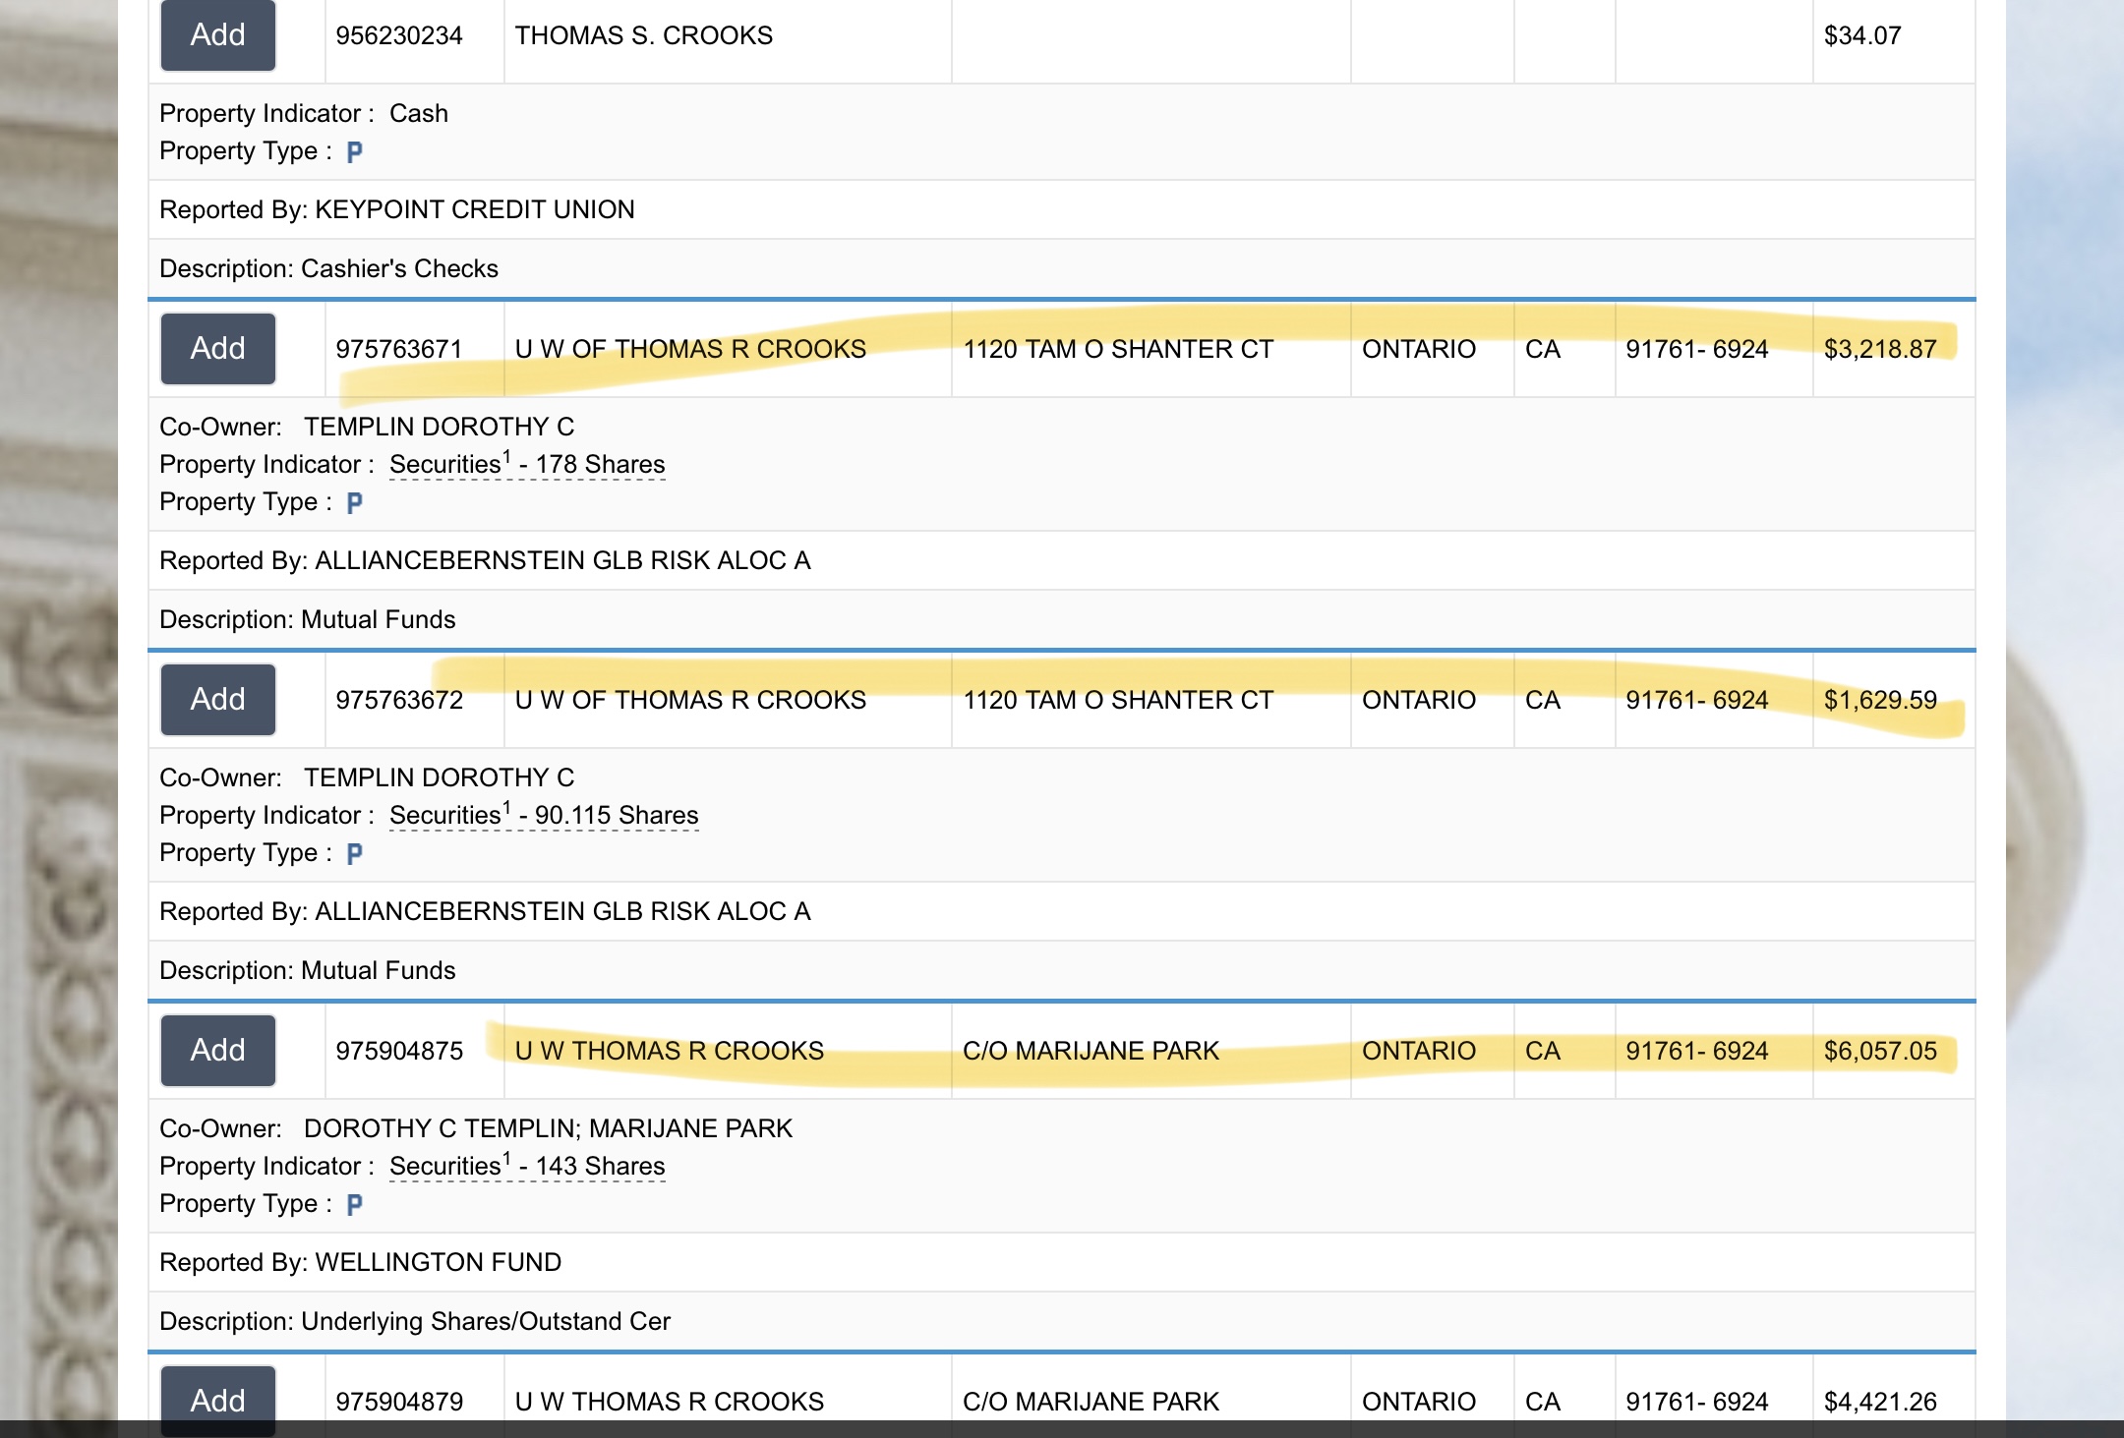Select amount $4,421.26

pos(1880,1403)
